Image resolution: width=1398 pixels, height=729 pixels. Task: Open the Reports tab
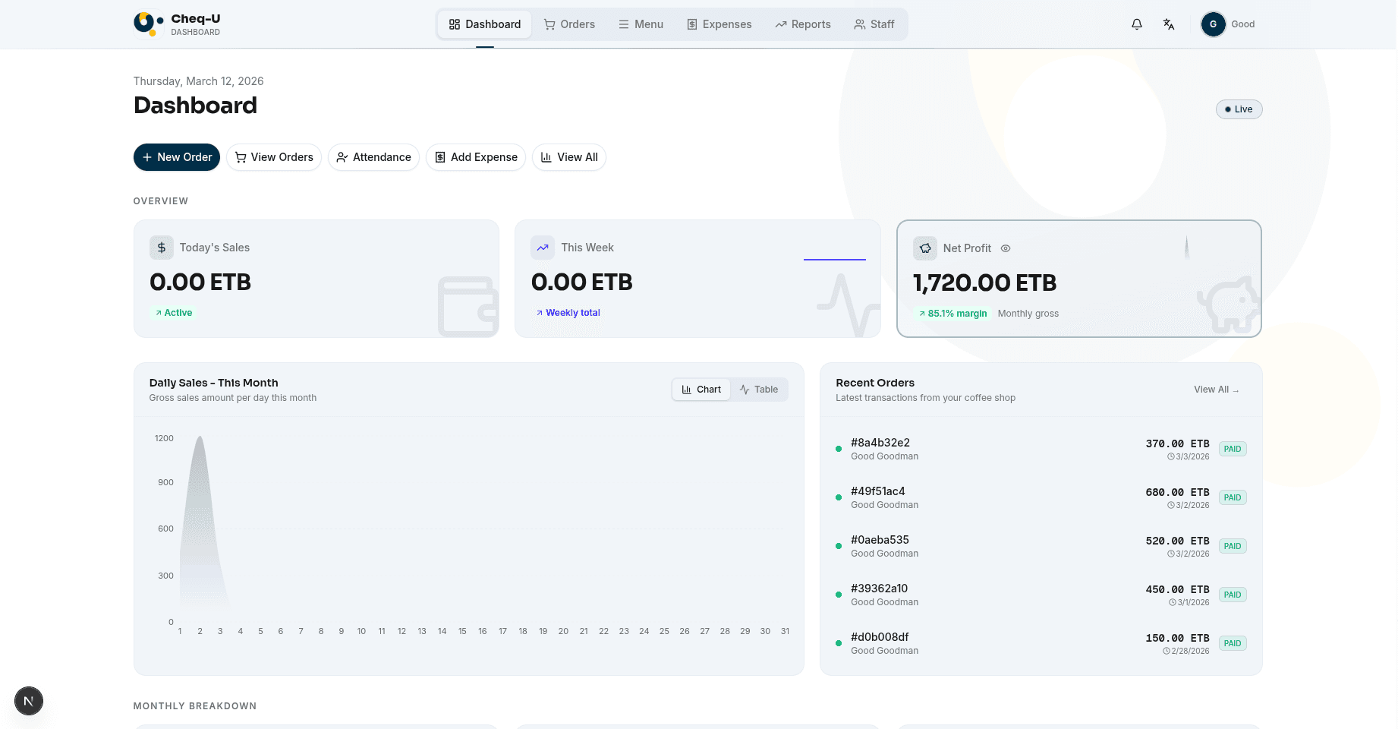[803, 24]
